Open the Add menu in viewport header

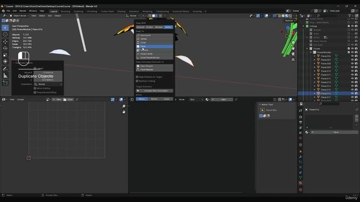(50, 16)
